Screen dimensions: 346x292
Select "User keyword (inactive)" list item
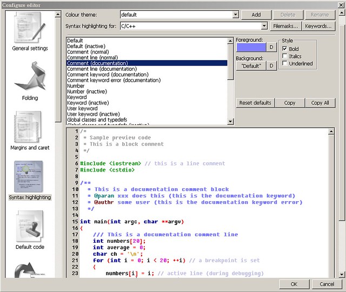pos(147,114)
